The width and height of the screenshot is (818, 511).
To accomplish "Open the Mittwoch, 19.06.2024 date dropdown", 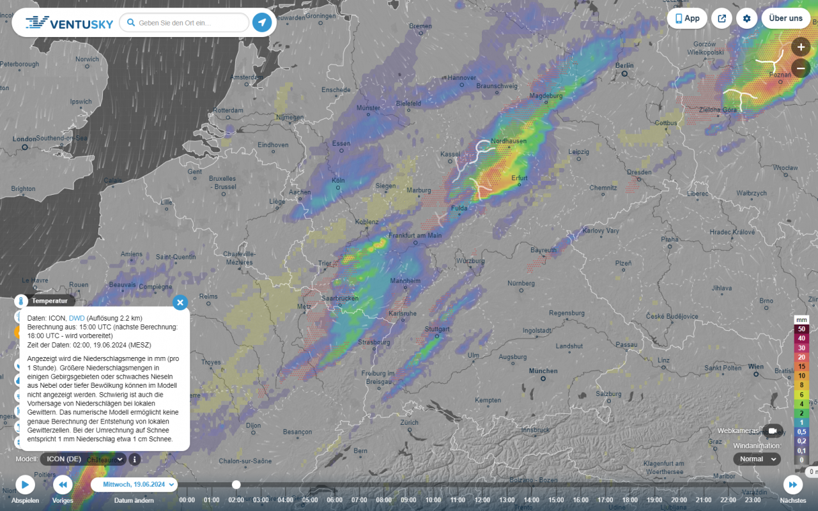I will 134,484.
